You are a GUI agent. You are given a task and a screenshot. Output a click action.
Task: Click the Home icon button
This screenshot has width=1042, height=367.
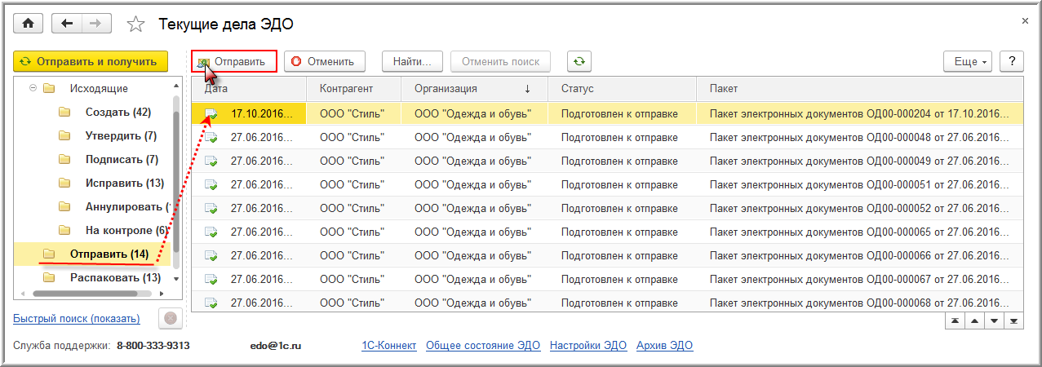point(29,24)
